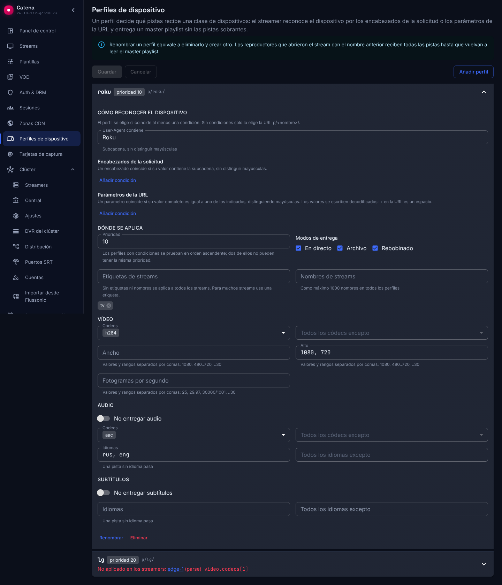Open Importar desde Flussonic in the sidebar
This screenshot has width=502, height=585.
[x=42, y=297]
